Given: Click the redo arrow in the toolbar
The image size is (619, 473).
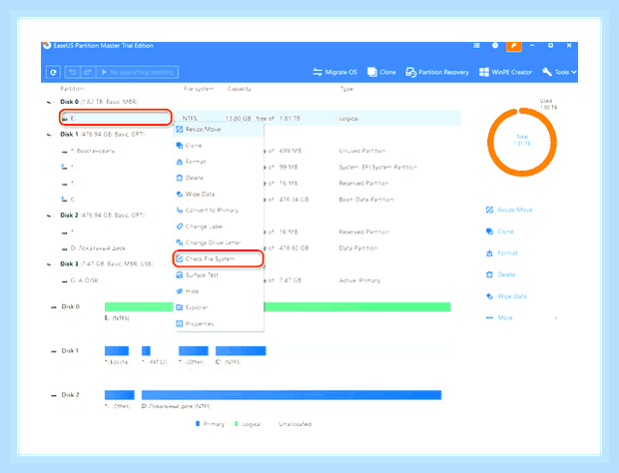Looking at the screenshot, I should coord(88,72).
